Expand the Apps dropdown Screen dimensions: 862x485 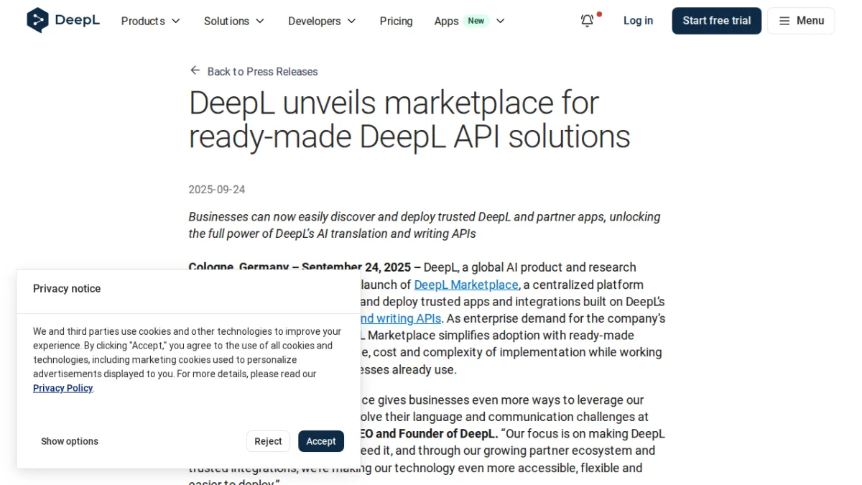[470, 21]
